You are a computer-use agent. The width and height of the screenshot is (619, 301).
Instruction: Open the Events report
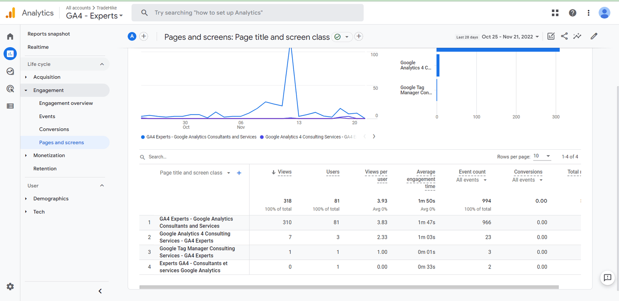click(47, 116)
